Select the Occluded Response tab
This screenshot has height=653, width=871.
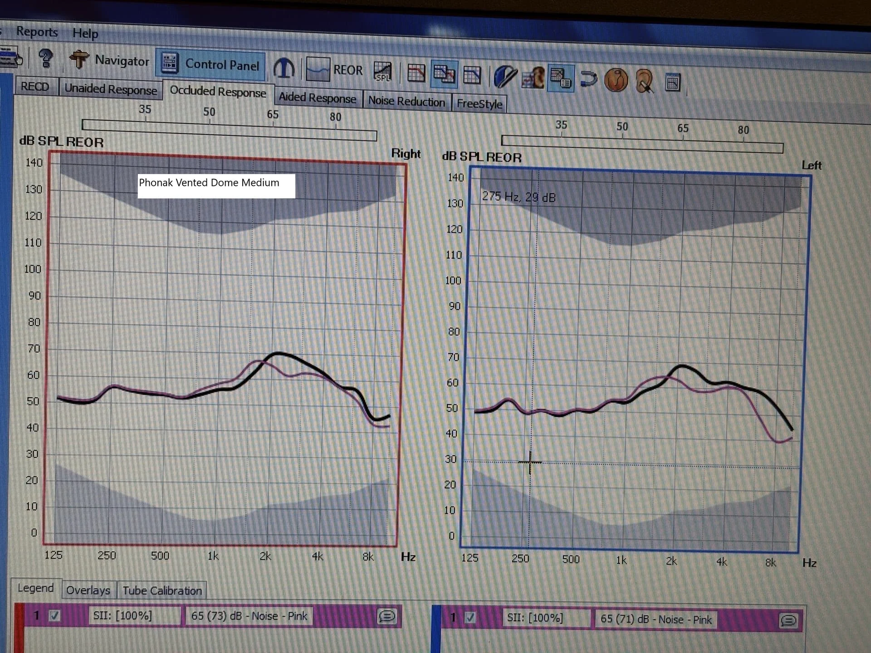tap(218, 92)
